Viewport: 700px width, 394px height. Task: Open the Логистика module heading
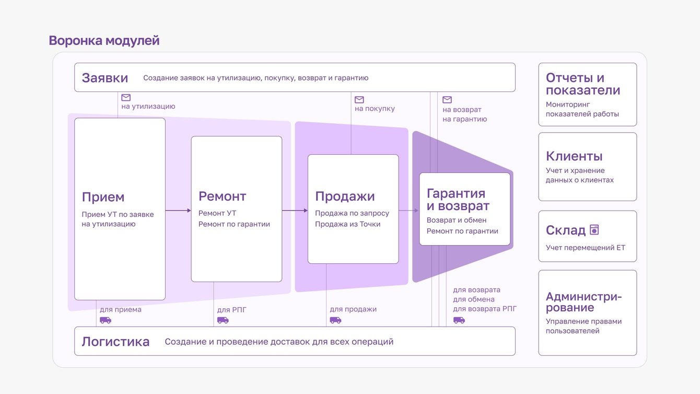point(115,342)
